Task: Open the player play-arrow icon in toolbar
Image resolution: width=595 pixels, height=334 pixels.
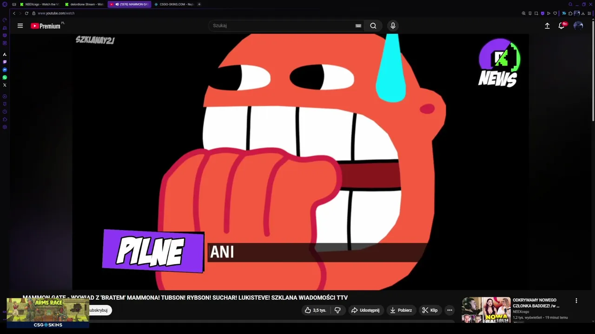Action: (x=549, y=13)
